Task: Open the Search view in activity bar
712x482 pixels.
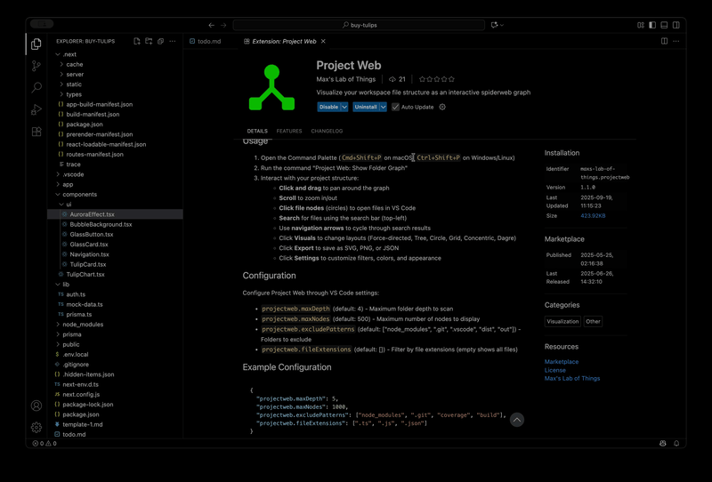Action: tap(36, 87)
